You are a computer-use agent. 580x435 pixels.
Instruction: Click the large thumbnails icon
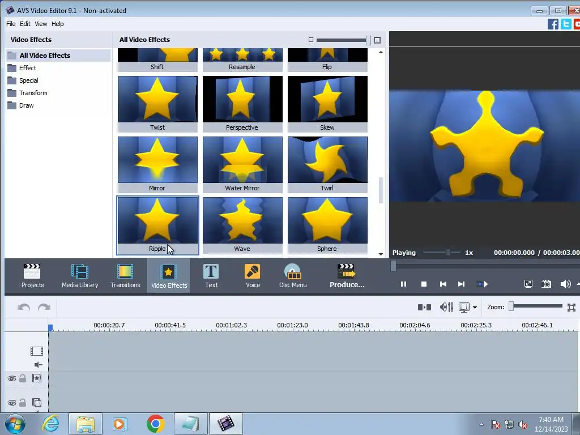[377, 40]
